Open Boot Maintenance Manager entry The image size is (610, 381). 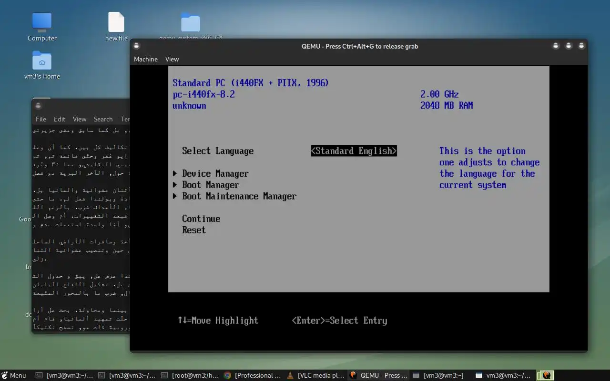[x=239, y=196]
